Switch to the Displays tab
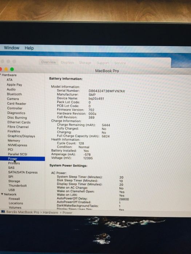191x254 pixels. pyautogui.click(x=67, y=62)
